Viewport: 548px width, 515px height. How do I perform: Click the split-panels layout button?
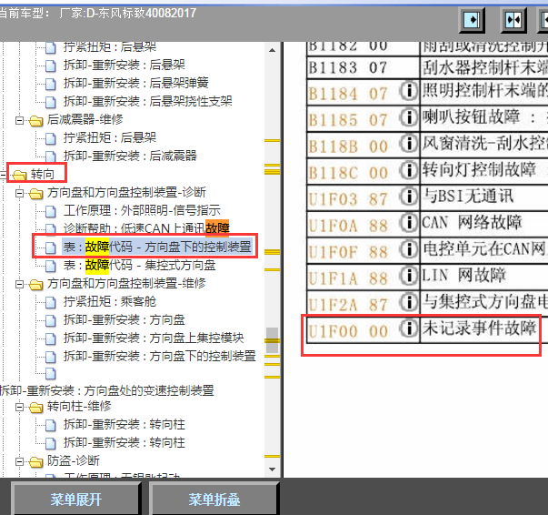[x=513, y=20]
